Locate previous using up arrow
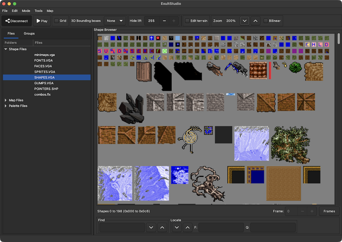Image resolution: width=342 pixels, height=242 pixels. pyautogui.click(x=187, y=227)
